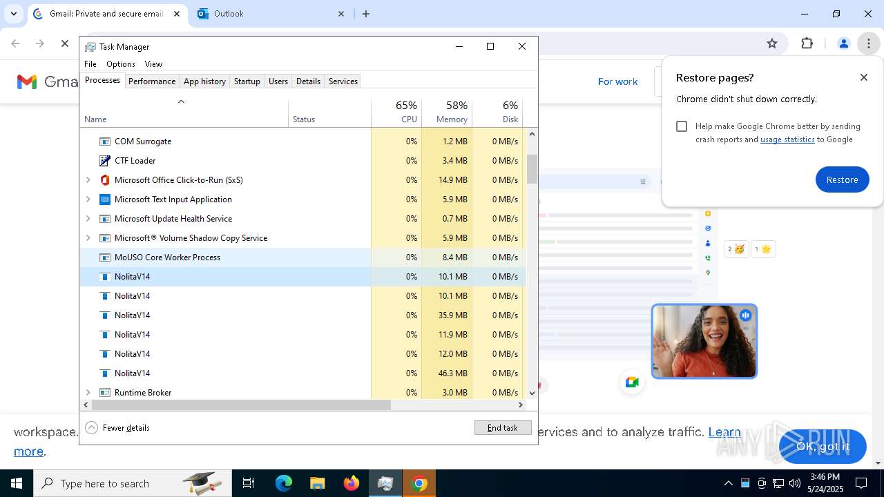Image resolution: width=884 pixels, height=497 pixels.
Task: Click the Microsoft Update Health Service icon
Action: click(105, 219)
